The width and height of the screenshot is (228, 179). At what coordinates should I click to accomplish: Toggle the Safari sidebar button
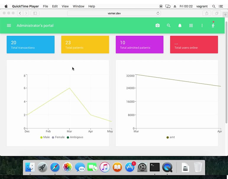tap(35, 13)
